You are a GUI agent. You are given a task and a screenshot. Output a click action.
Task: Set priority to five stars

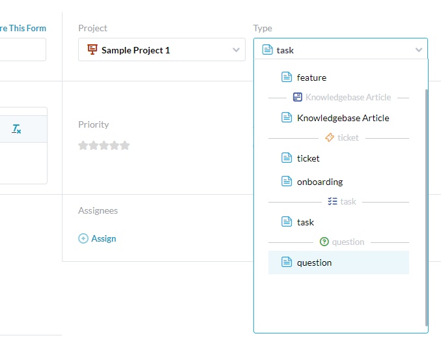click(x=125, y=145)
